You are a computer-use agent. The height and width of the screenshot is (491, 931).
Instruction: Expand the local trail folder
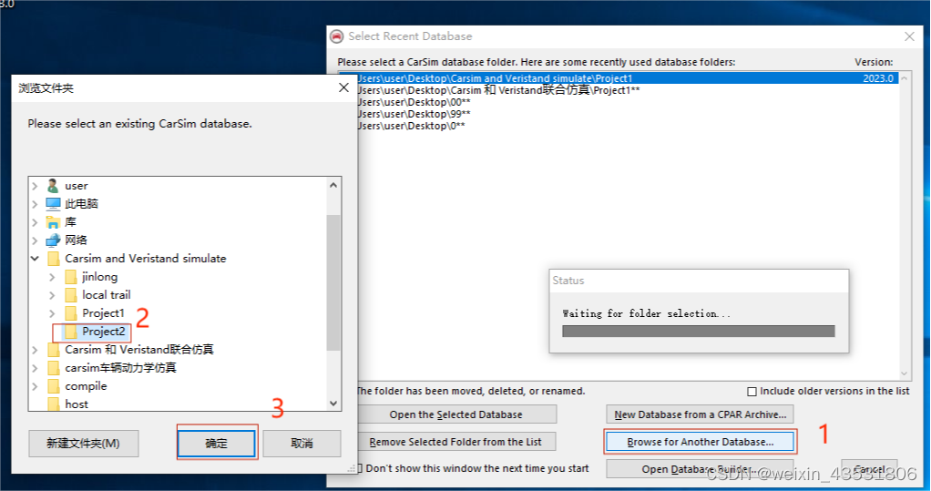click(52, 295)
